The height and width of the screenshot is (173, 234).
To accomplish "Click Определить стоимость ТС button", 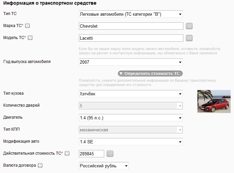I will tap(150, 73).
